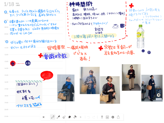Select the red speech bubble sticker
This screenshot has height=123, width=164.
pos(47,75)
